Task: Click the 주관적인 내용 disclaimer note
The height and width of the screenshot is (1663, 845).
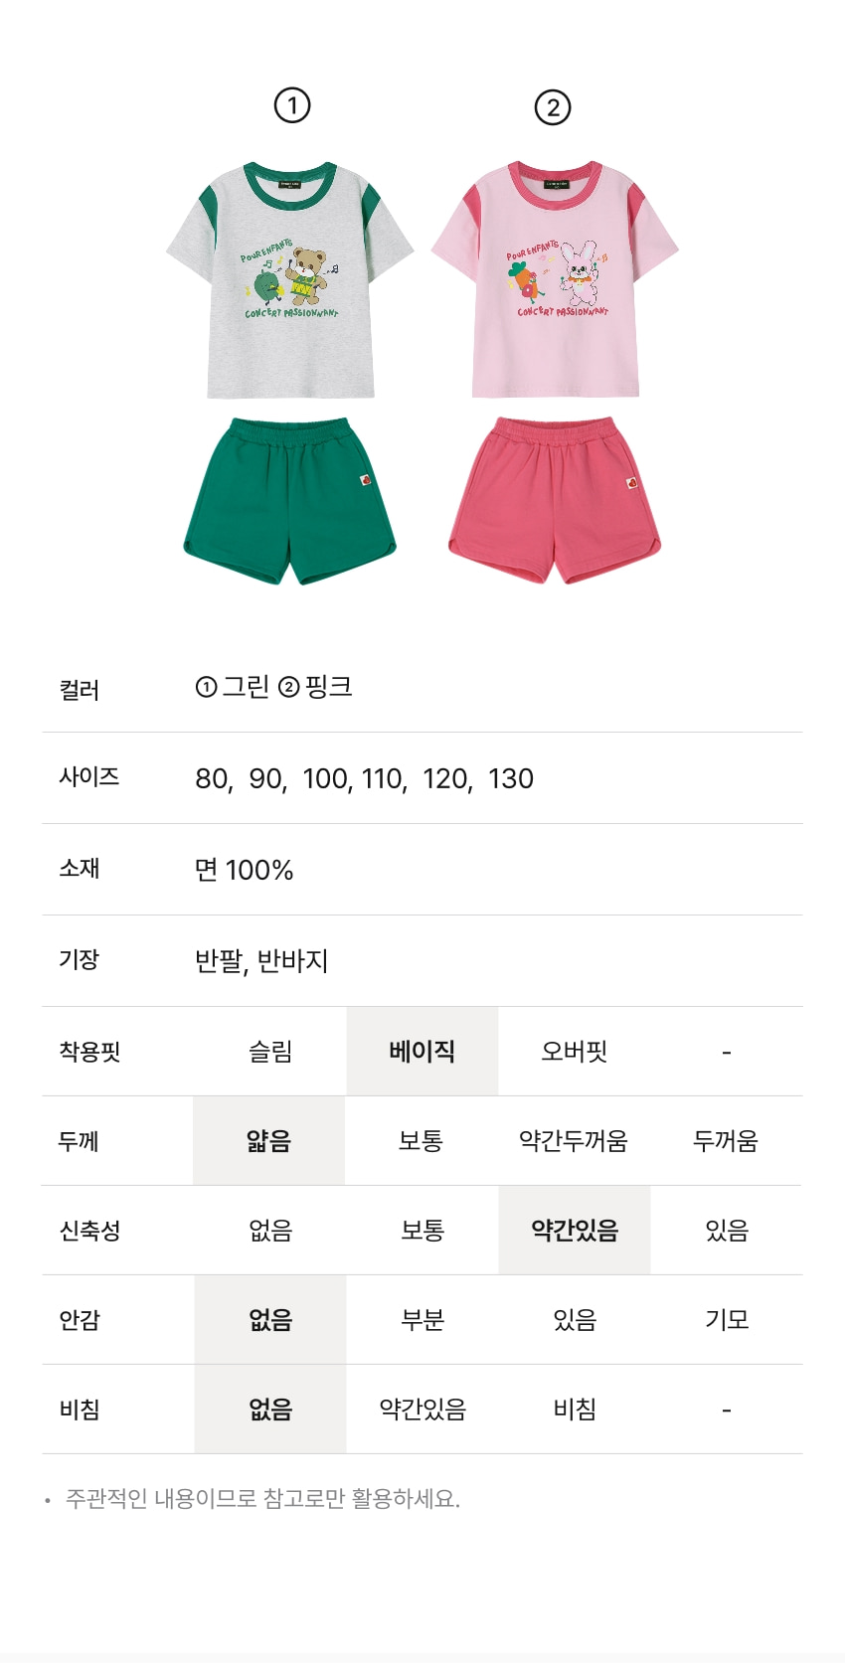Action: (262, 1498)
